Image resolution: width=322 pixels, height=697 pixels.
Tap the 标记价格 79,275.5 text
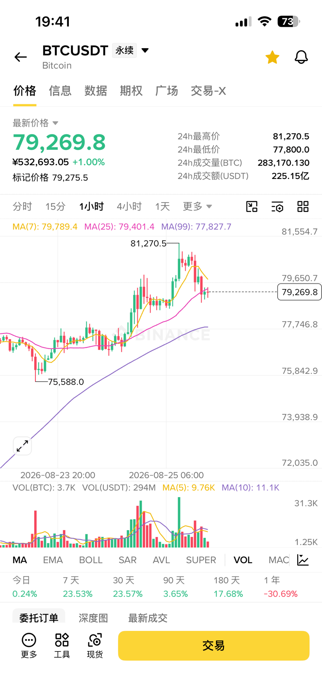[x=50, y=177]
